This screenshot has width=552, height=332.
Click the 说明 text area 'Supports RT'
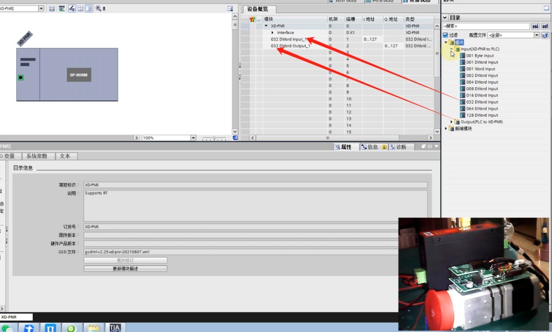click(x=256, y=206)
